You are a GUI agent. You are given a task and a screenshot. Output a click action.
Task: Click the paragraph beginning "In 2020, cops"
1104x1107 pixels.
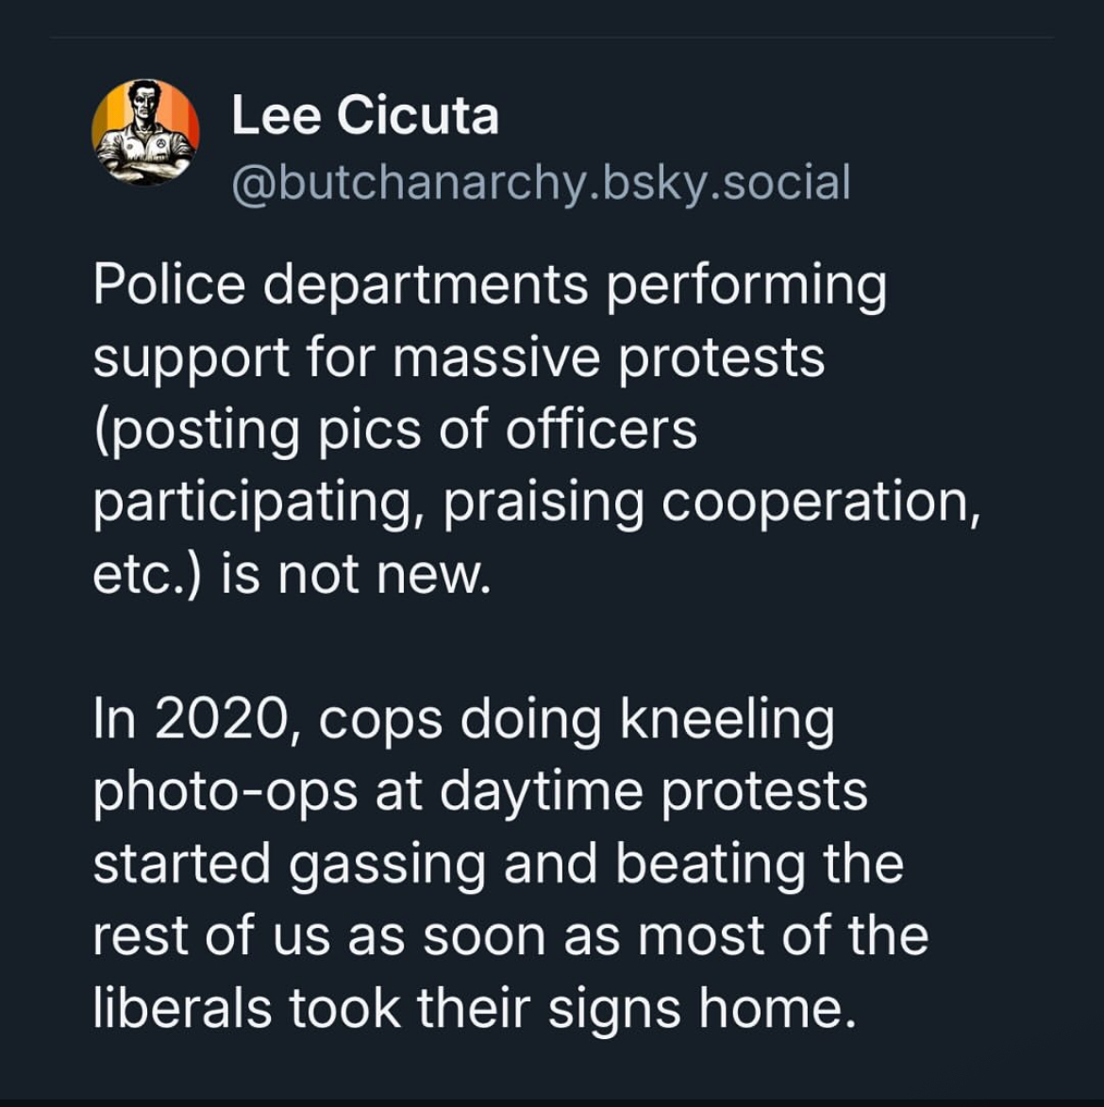[510, 863]
